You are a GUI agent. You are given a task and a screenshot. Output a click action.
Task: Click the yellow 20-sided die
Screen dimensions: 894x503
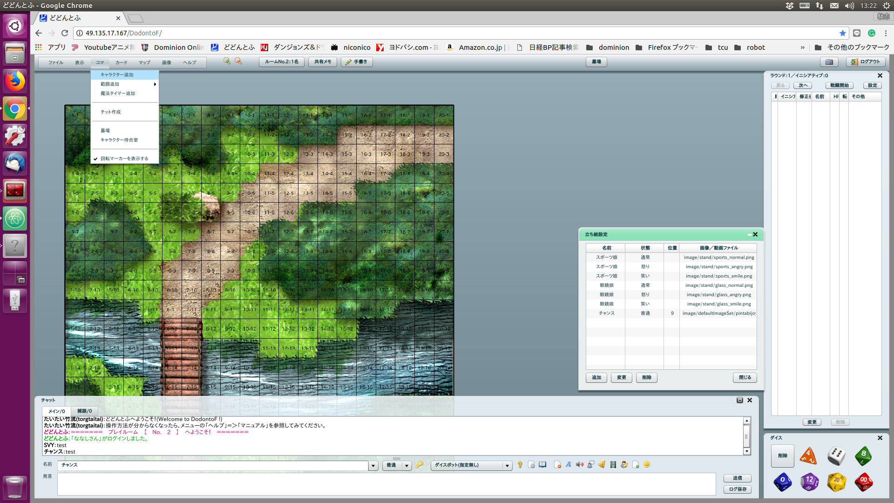[836, 482]
